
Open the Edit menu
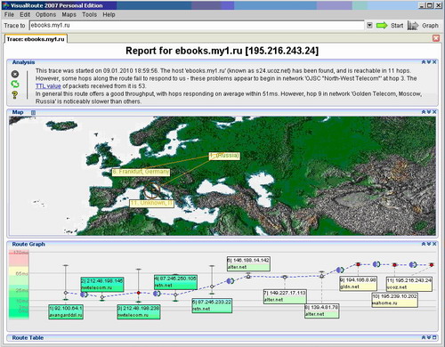point(25,14)
